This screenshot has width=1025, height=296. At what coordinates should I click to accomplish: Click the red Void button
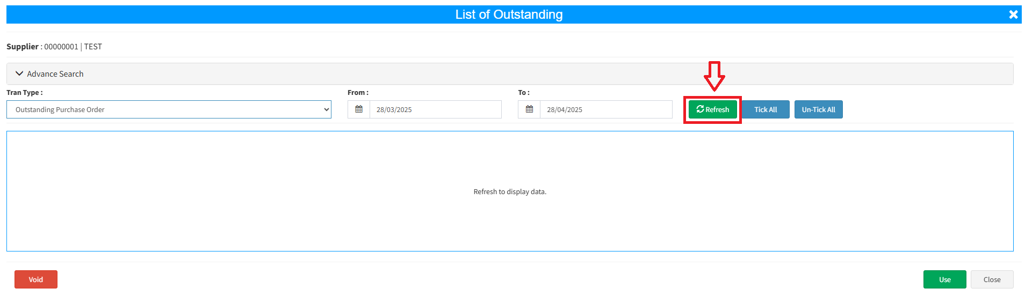[x=36, y=279]
